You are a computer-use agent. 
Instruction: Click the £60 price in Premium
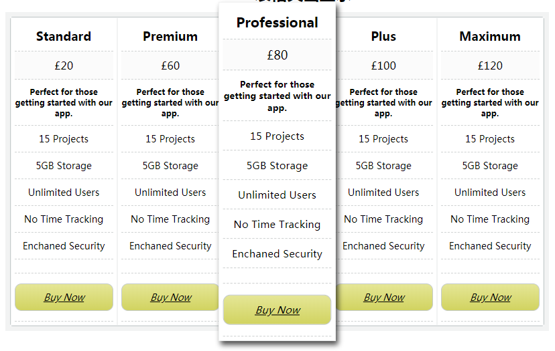(170, 66)
